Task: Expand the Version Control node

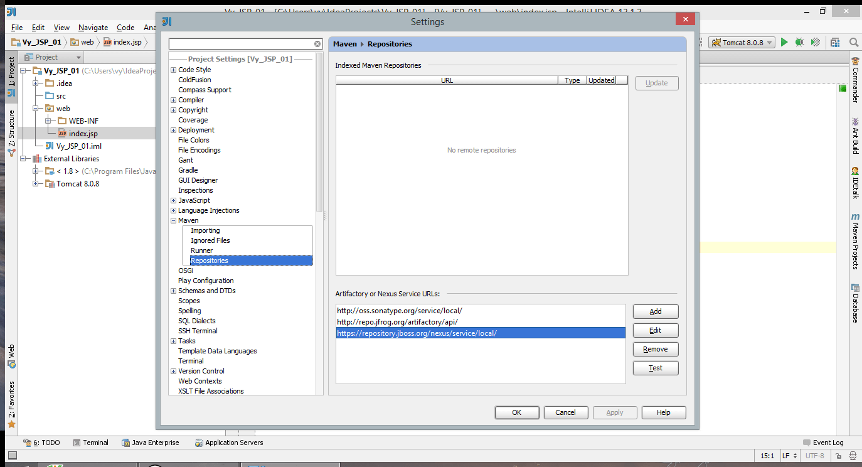Action: (173, 371)
